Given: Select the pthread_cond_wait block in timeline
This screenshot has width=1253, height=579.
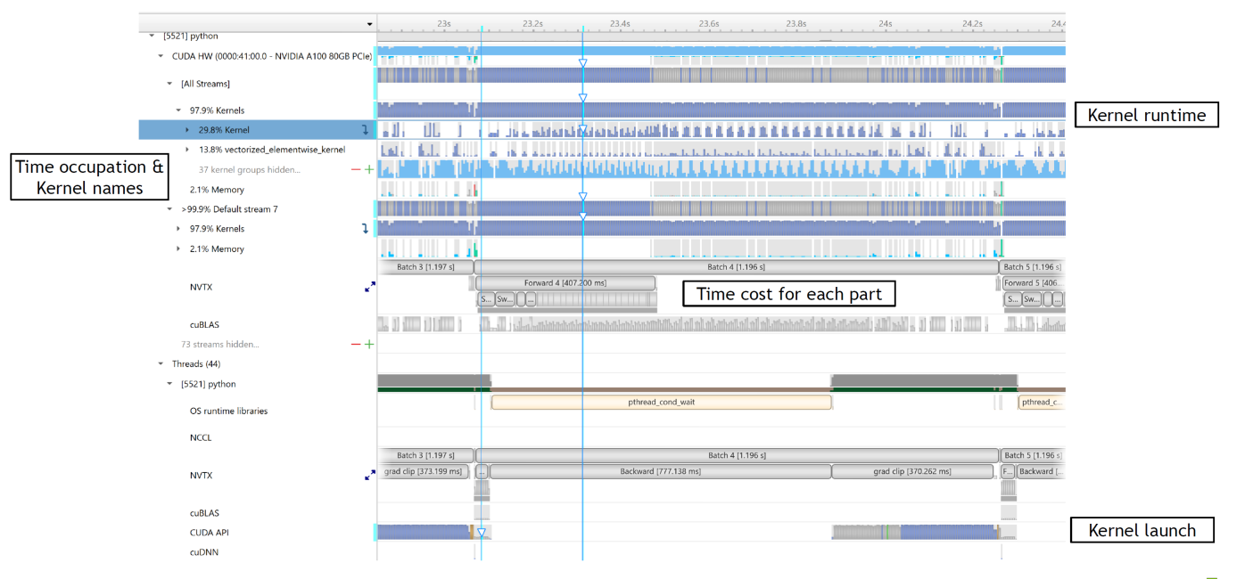Looking at the screenshot, I should [661, 402].
